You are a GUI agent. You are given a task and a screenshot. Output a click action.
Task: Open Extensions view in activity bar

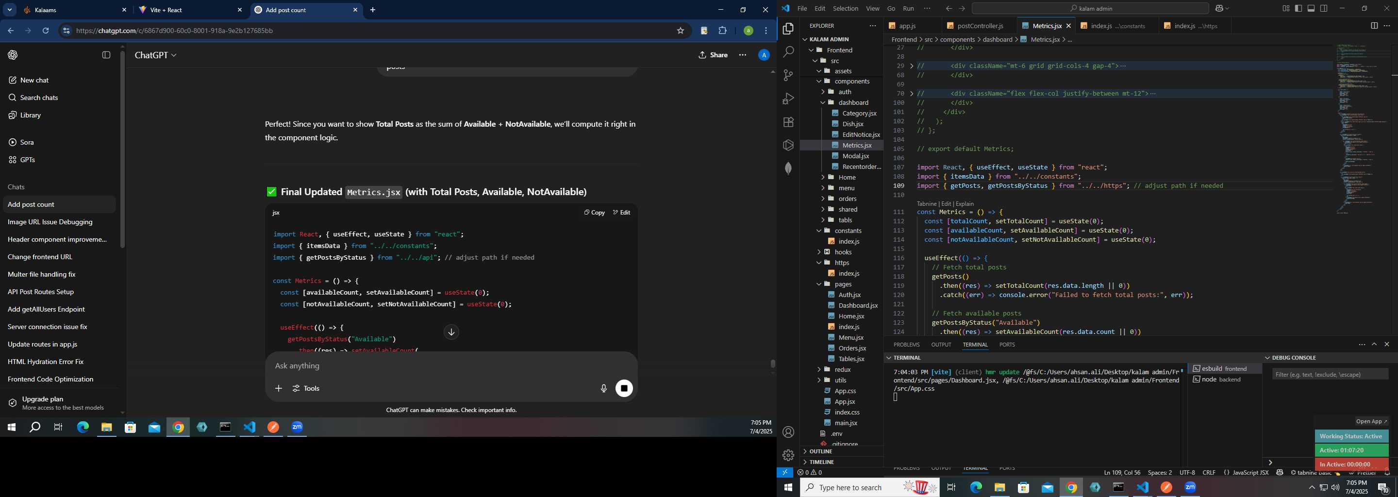coord(788,122)
